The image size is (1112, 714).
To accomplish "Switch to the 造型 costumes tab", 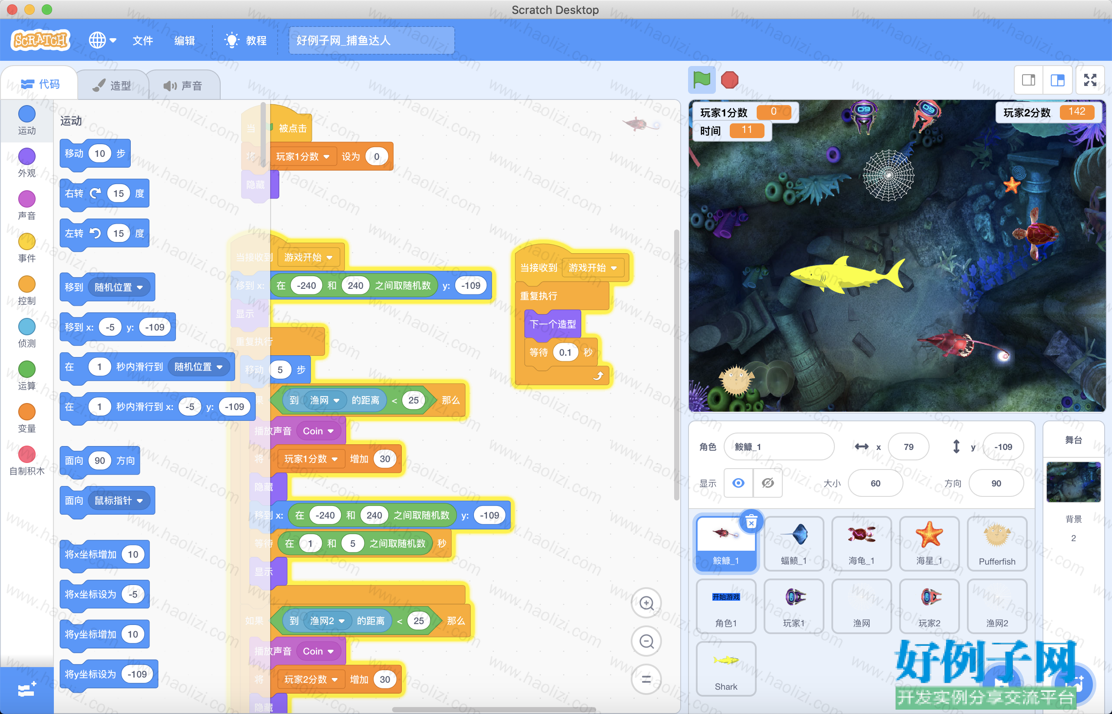I will (112, 85).
